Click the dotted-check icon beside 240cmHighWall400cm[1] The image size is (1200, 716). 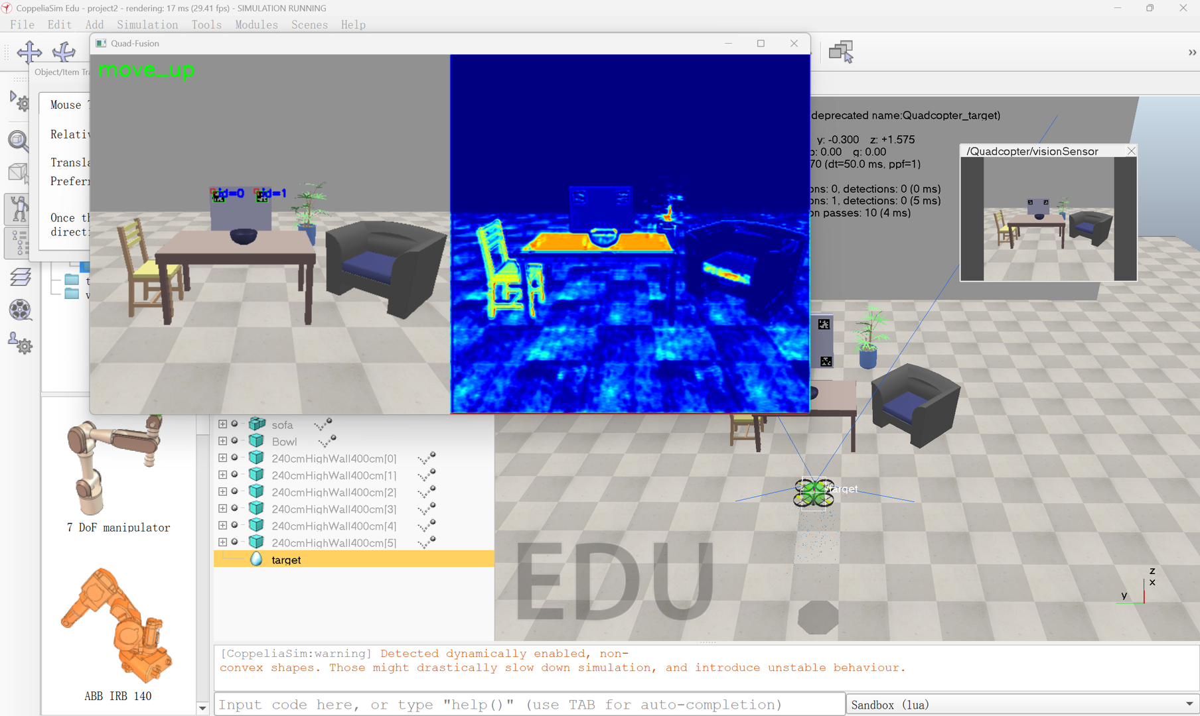(427, 475)
